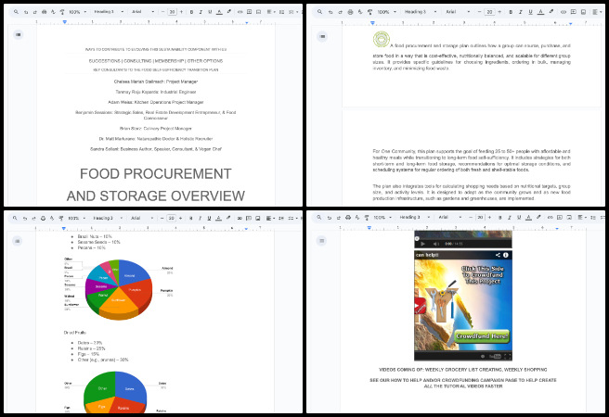Insert image in Food Procurement title document
Viewport: 609px width, 417px height.
(x=259, y=12)
